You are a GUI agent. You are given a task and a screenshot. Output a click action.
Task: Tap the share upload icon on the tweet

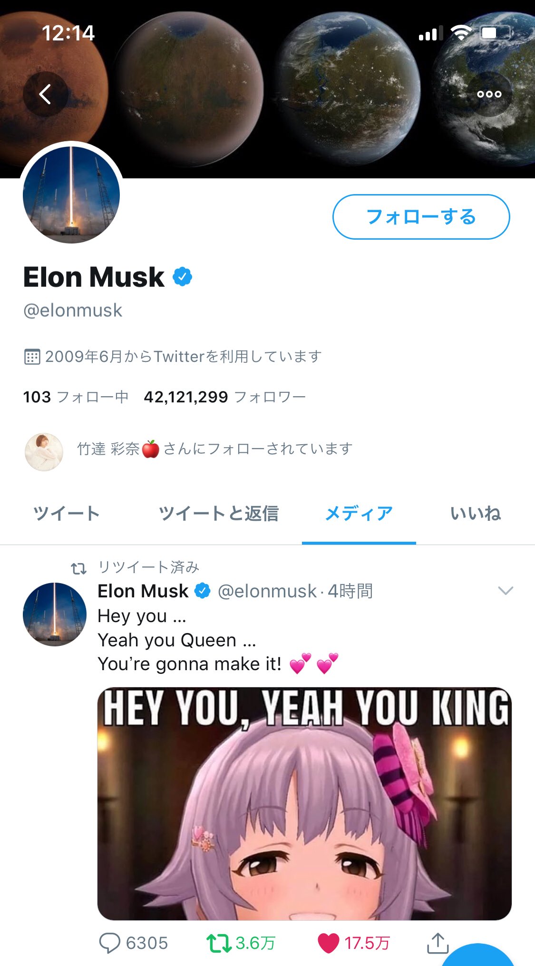[x=438, y=942]
